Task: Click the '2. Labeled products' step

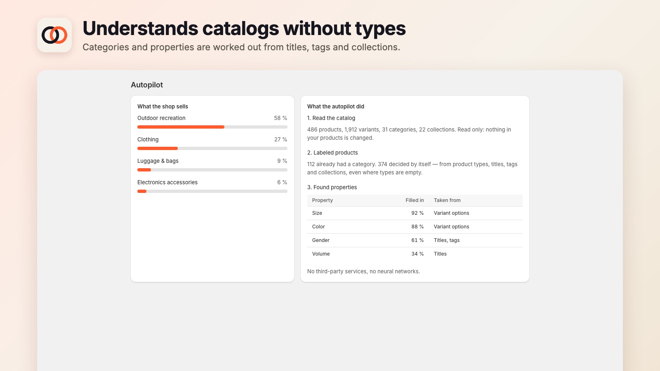Action: [x=332, y=153]
